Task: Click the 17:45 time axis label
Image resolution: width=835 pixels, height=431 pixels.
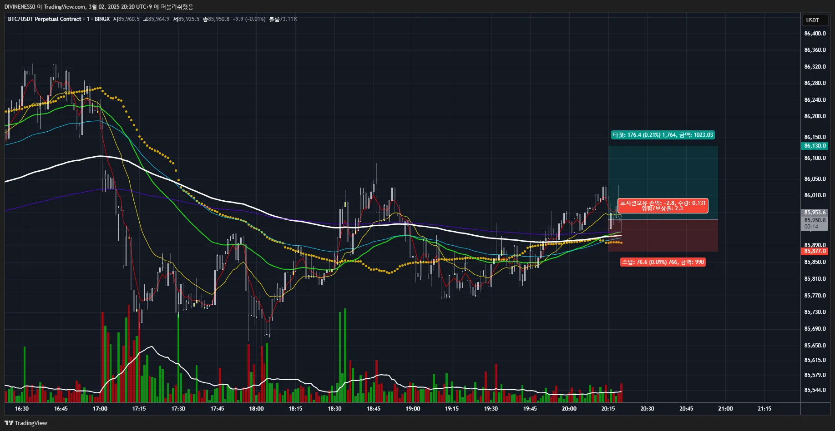Action: pyautogui.click(x=218, y=409)
